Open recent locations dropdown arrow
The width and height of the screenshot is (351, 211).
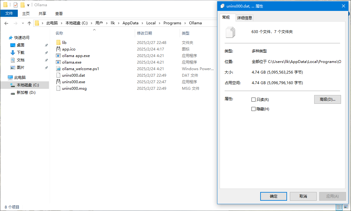23,23
